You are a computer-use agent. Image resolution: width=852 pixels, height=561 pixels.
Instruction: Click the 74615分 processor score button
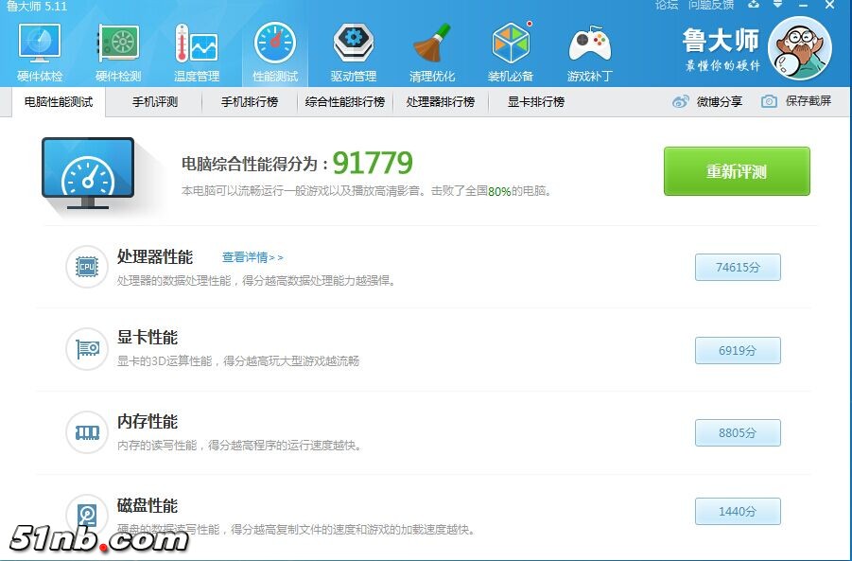(738, 268)
